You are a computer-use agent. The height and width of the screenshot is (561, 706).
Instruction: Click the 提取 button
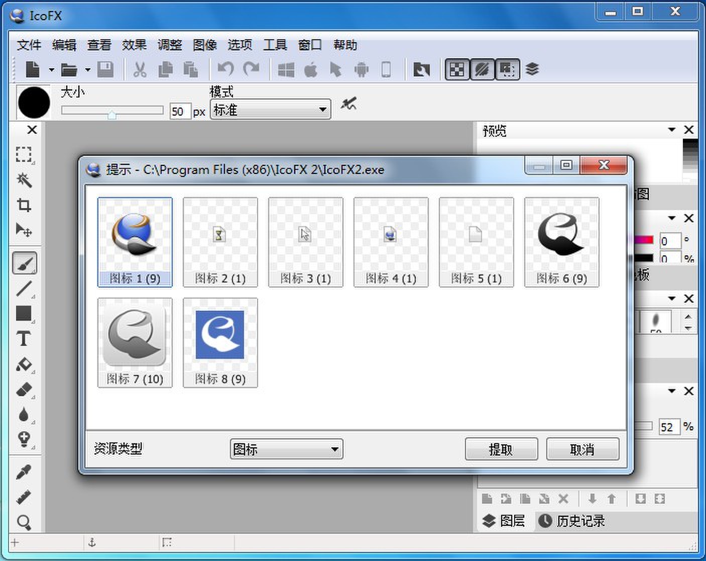coord(501,449)
